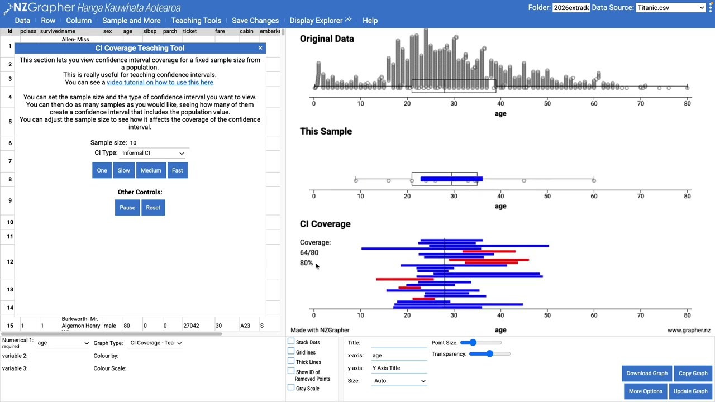Enable Stack Dots checkbox
The height and width of the screenshot is (402, 715).
point(291,342)
